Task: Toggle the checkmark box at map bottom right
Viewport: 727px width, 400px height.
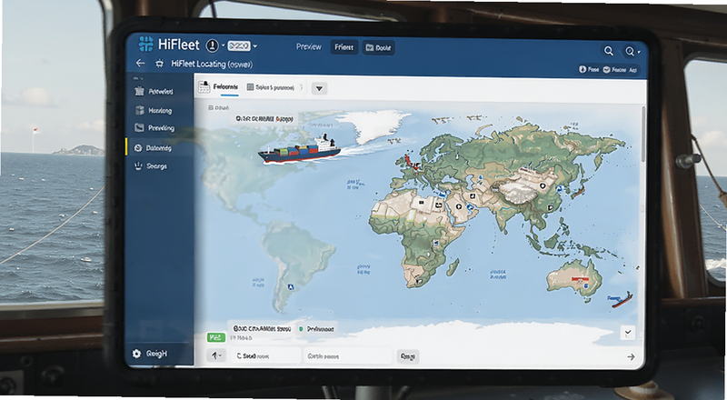Action: click(628, 333)
